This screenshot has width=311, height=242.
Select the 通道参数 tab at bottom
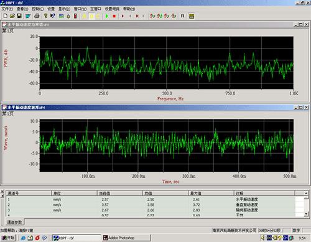[14, 222]
